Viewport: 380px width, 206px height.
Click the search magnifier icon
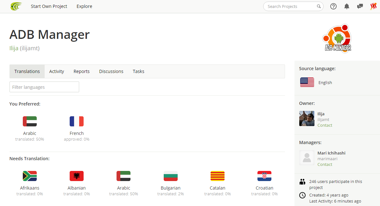click(319, 6)
